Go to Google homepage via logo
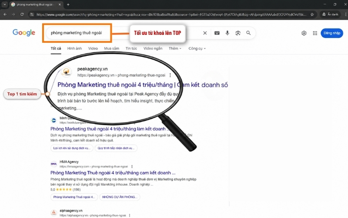The image size is (348, 218). point(24,33)
